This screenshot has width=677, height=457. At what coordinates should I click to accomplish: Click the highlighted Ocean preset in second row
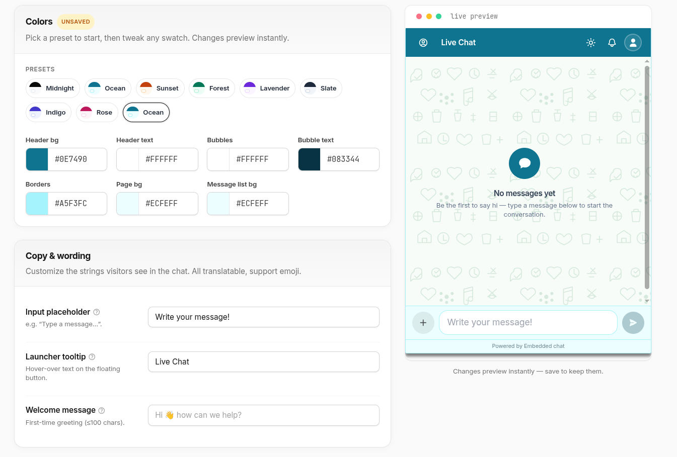point(146,113)
